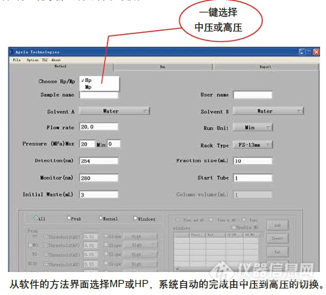This screenshot has height=295, width=326.
Task: Open the Option menu
Action: click(x=32, y=60)
